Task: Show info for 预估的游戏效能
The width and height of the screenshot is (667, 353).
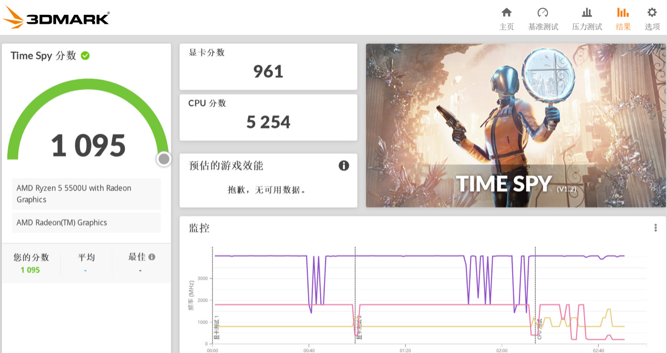Action: coord(344,166)
